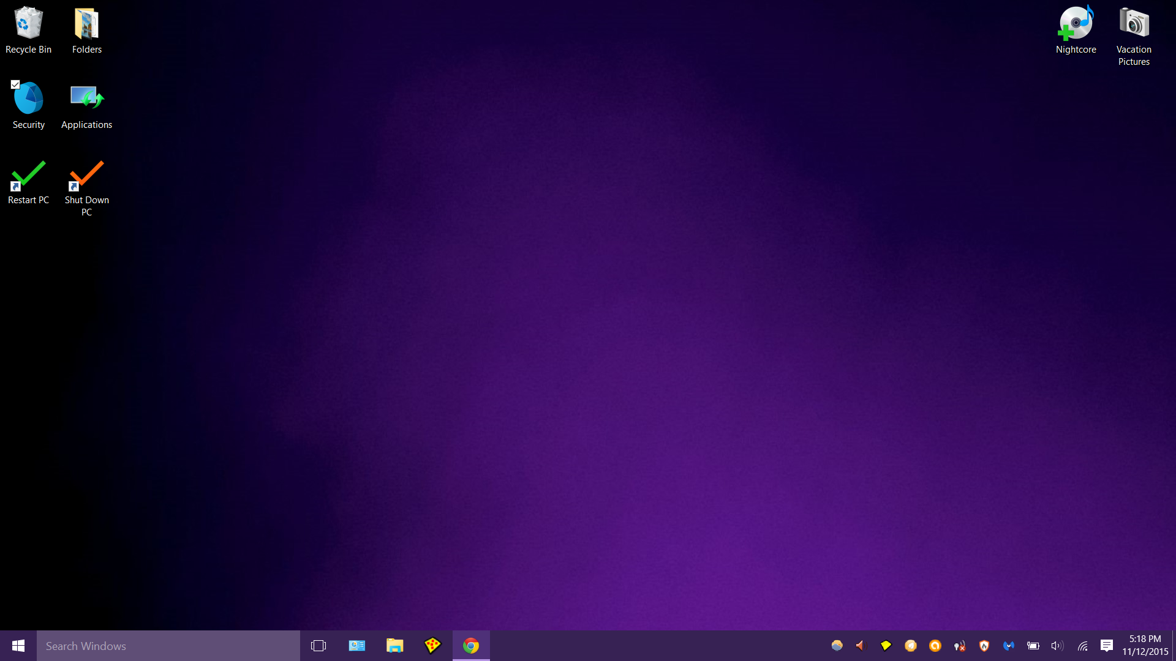Open the Task View button

pos(318,646)
